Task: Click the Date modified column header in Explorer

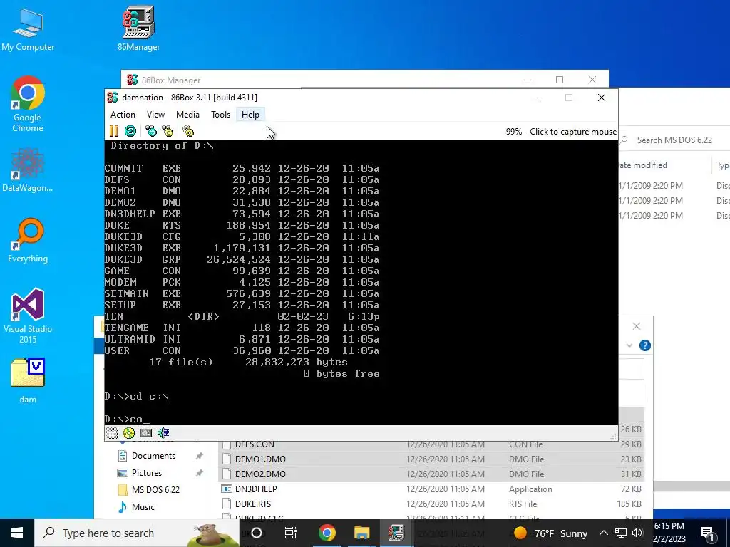Action: (643, 165)
